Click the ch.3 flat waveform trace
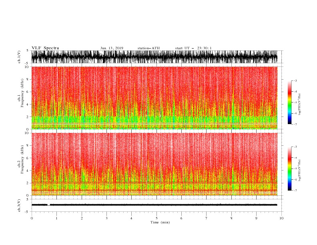The height and width of the screenshot is (245, 317). tap(154, 205)
